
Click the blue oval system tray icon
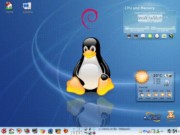pyautogui.click(x=145, y=131)
